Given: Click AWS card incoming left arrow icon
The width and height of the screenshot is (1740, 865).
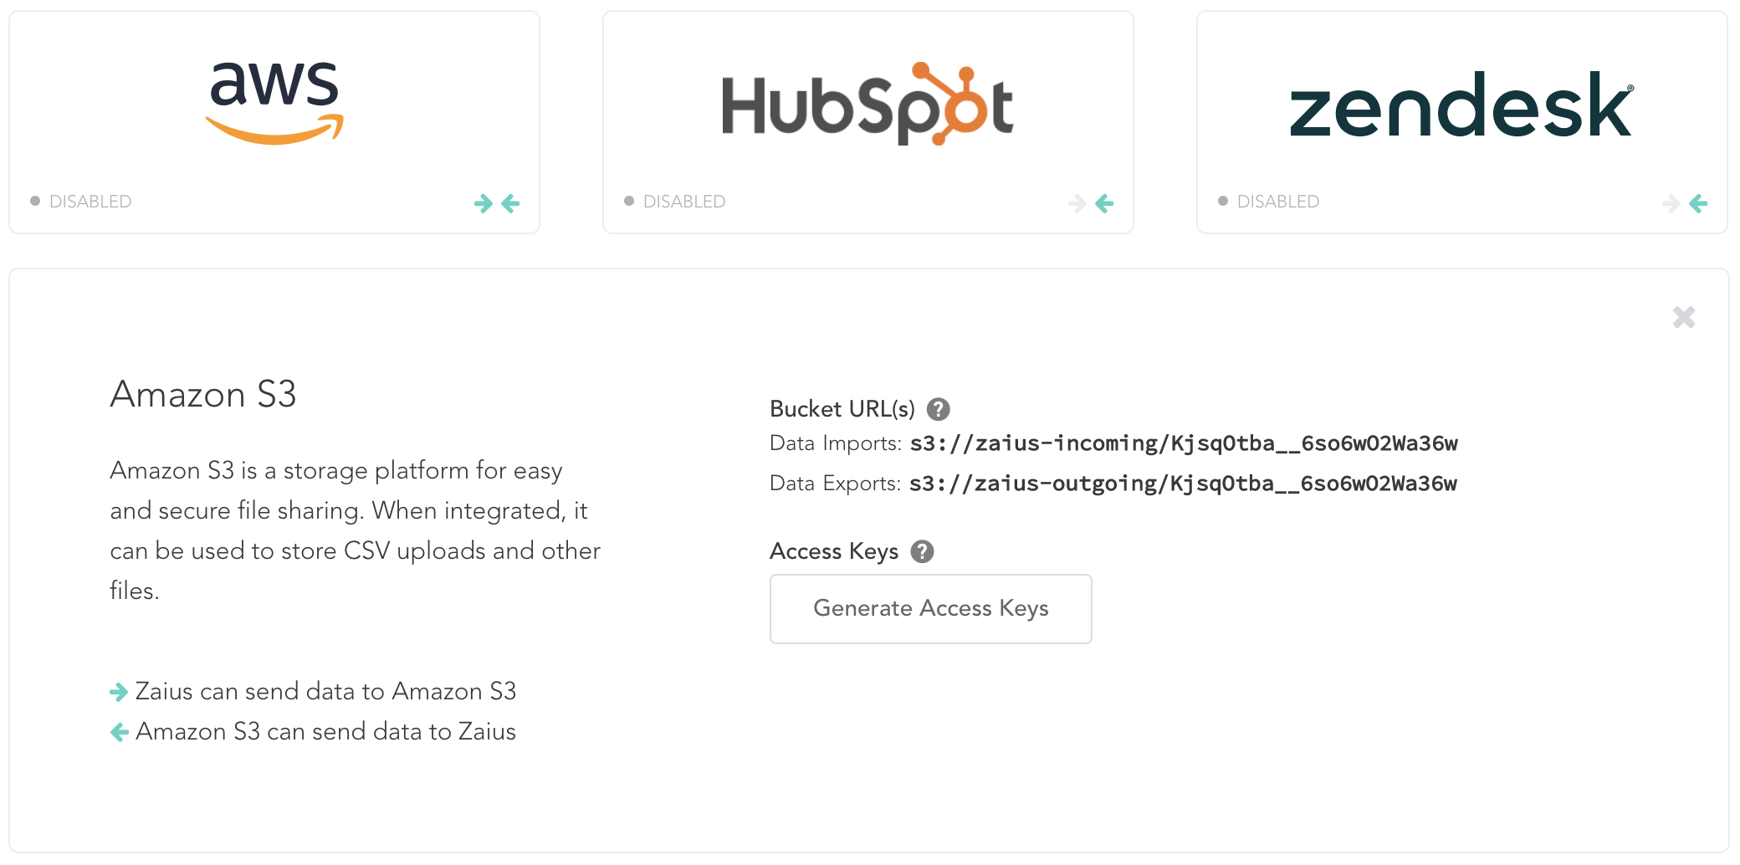Looking at the screenshot, I should 510,203.
